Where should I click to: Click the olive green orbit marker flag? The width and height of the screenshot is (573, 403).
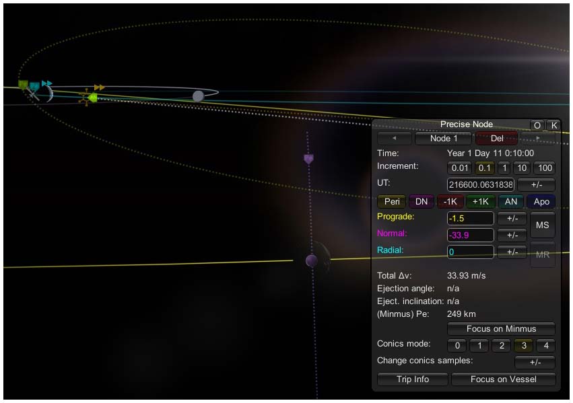point(23,85)
